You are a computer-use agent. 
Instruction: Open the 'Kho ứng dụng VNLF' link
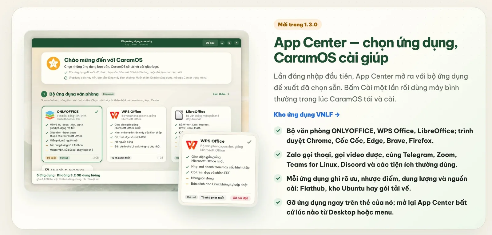(x=307, y=114)
